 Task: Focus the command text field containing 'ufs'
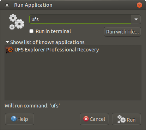pyautogui.click(x=80, y=19)
